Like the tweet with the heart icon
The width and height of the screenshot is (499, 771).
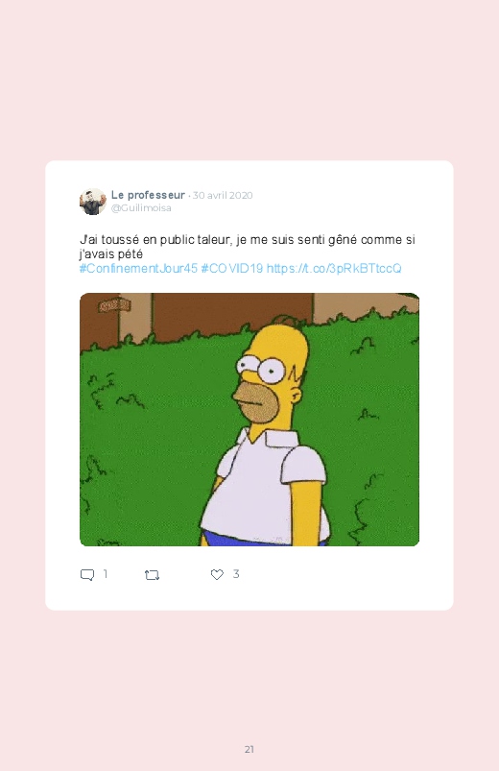[217, 574]
